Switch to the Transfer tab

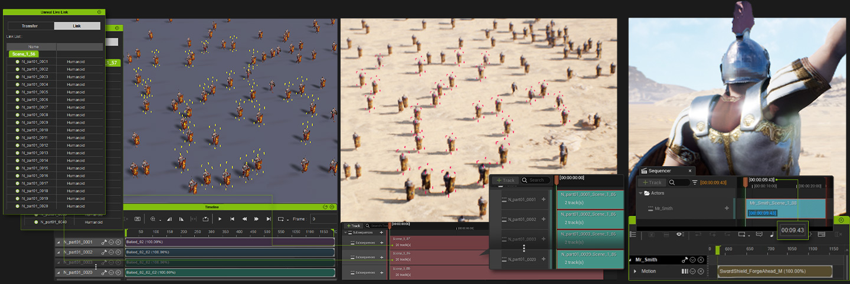pyautogui.click(x=30, y=26)
